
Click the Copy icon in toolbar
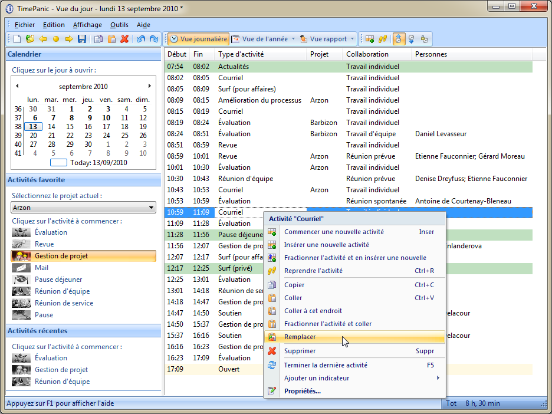coord(98,39)
